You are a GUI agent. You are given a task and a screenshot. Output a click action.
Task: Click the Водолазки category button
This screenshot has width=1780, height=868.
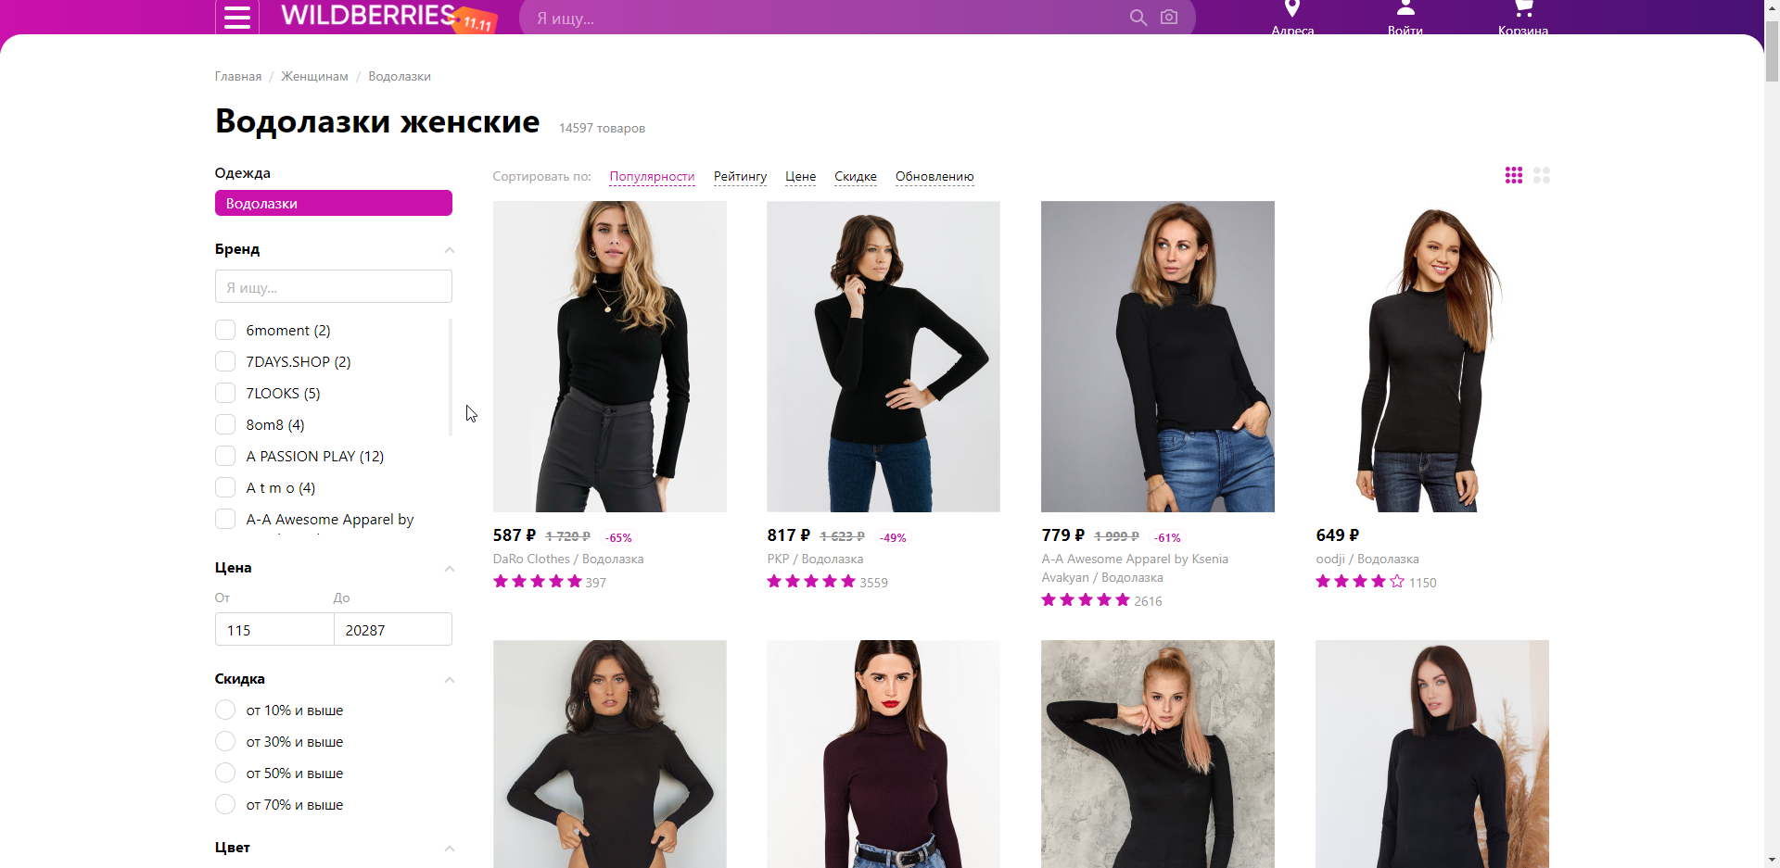coord(333,204)
